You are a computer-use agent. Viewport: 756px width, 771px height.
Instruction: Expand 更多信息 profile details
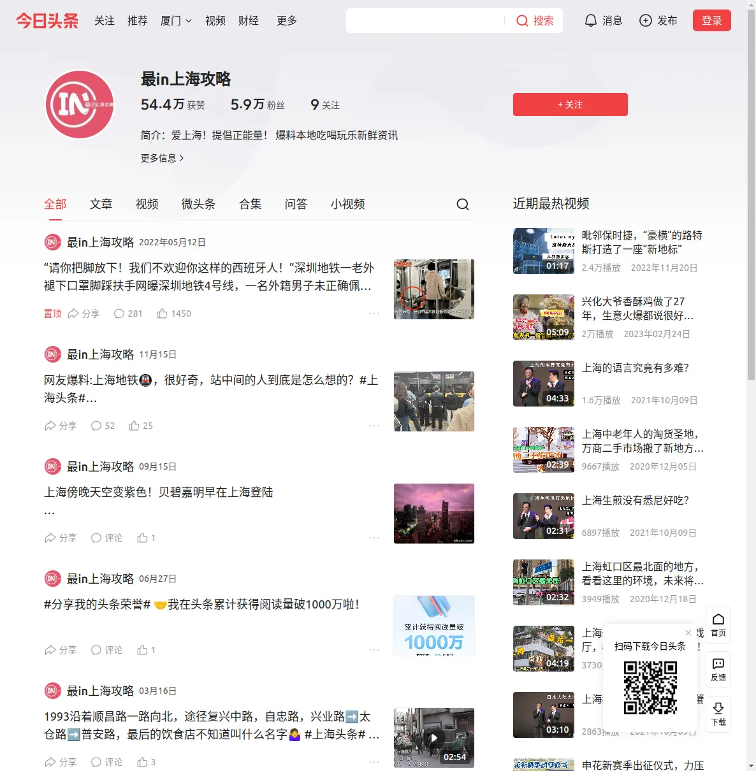click(162, 158)
